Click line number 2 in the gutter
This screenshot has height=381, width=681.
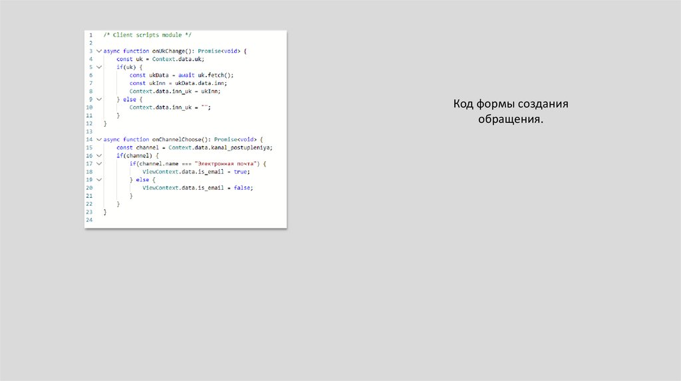pos(90,43)
